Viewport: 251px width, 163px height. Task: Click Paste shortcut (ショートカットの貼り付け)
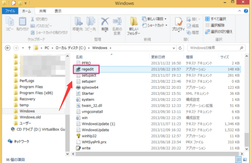point(49,33)
